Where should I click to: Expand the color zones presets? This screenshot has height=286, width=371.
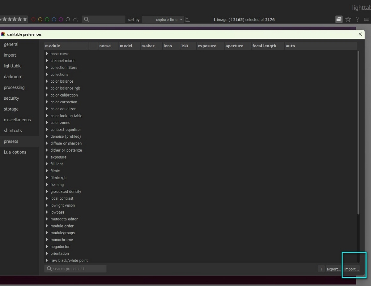click(x=47, y=123)
